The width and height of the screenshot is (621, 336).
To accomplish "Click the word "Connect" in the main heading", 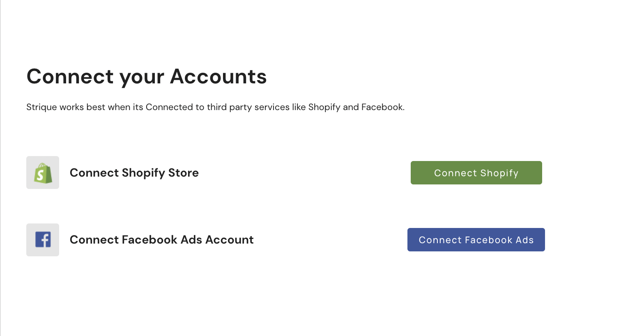I will pos(70,77).
